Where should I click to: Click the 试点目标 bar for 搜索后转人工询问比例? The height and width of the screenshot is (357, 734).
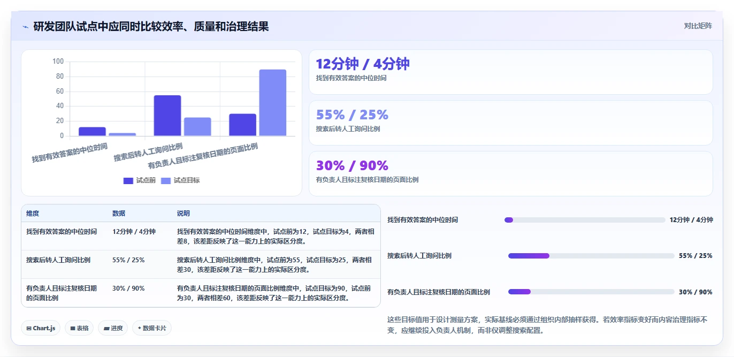pyautogui.click(x=197, y=127)
